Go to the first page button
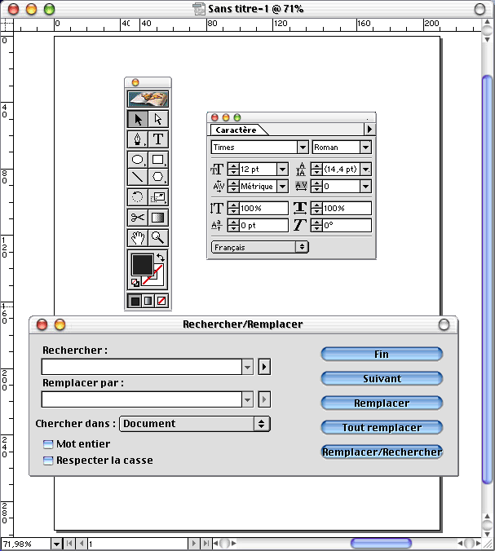 69,544
